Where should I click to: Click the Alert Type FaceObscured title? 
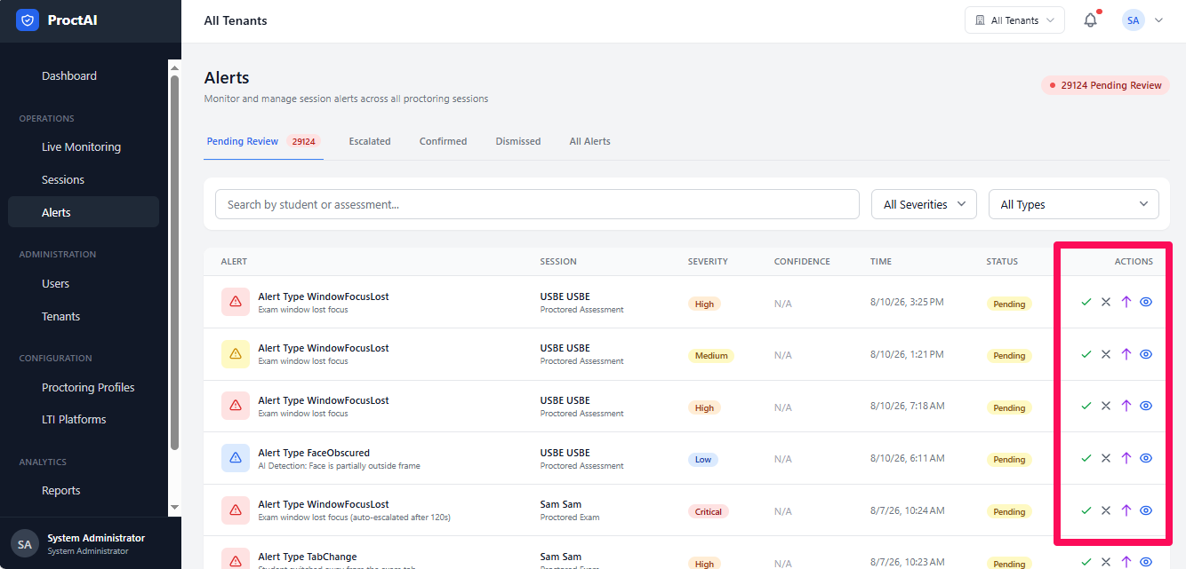pyautogui.click(x=314, y=453)
